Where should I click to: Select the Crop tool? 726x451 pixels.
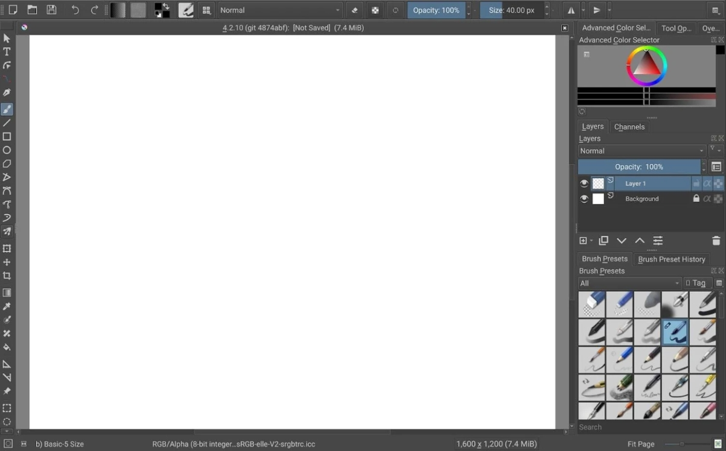[x=7, y=275]
